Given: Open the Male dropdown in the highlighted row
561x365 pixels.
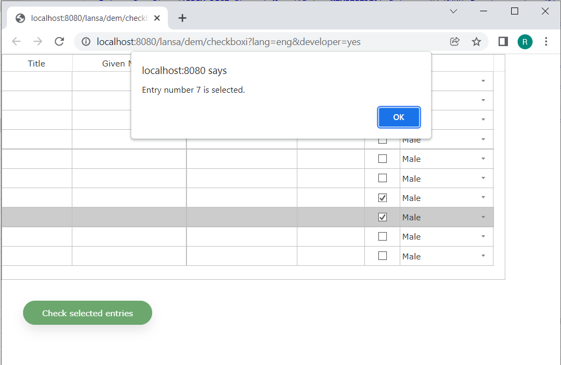Looking at the screenshot, I should point(482,217).
